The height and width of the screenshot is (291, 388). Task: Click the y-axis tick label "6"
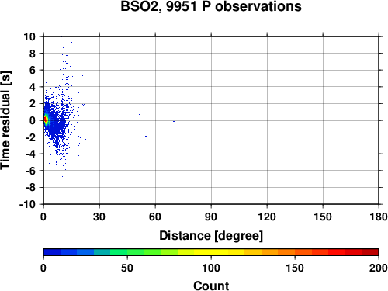tap(33, 70)
